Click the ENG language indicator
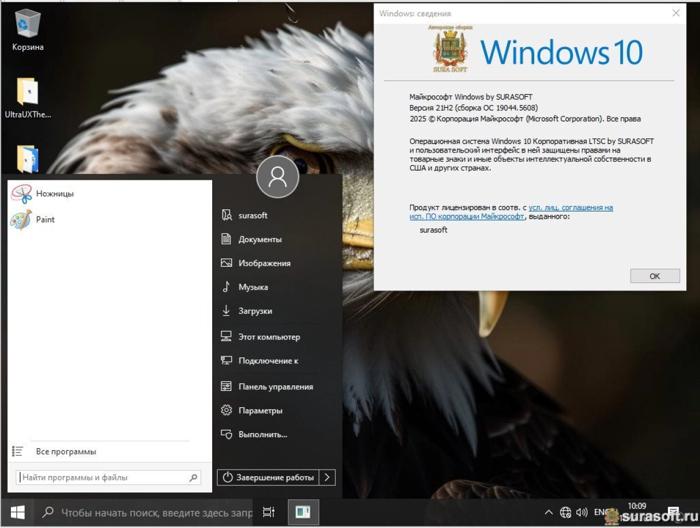Viewport: 700px width, 528px height. (602, 513)
